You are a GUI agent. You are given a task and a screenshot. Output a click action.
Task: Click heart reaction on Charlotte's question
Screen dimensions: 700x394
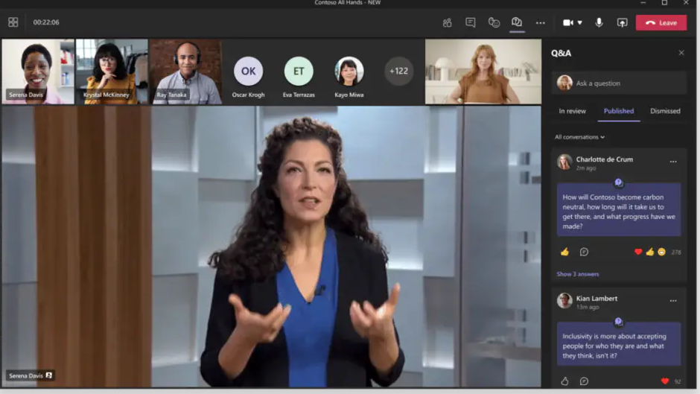tap(638, 252)
